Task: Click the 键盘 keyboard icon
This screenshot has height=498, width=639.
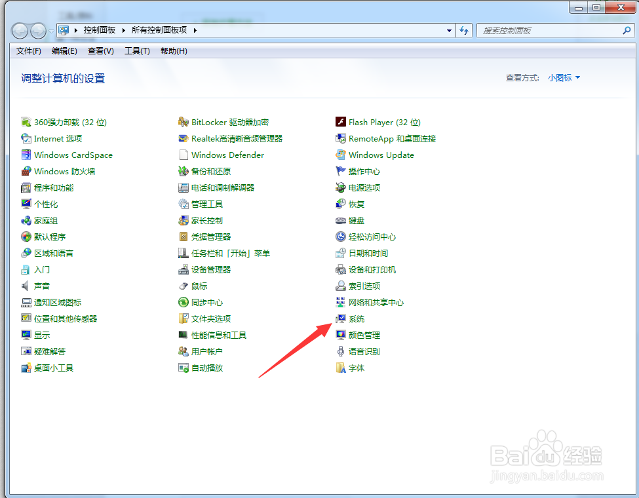Action: click(x=341, y=220)
